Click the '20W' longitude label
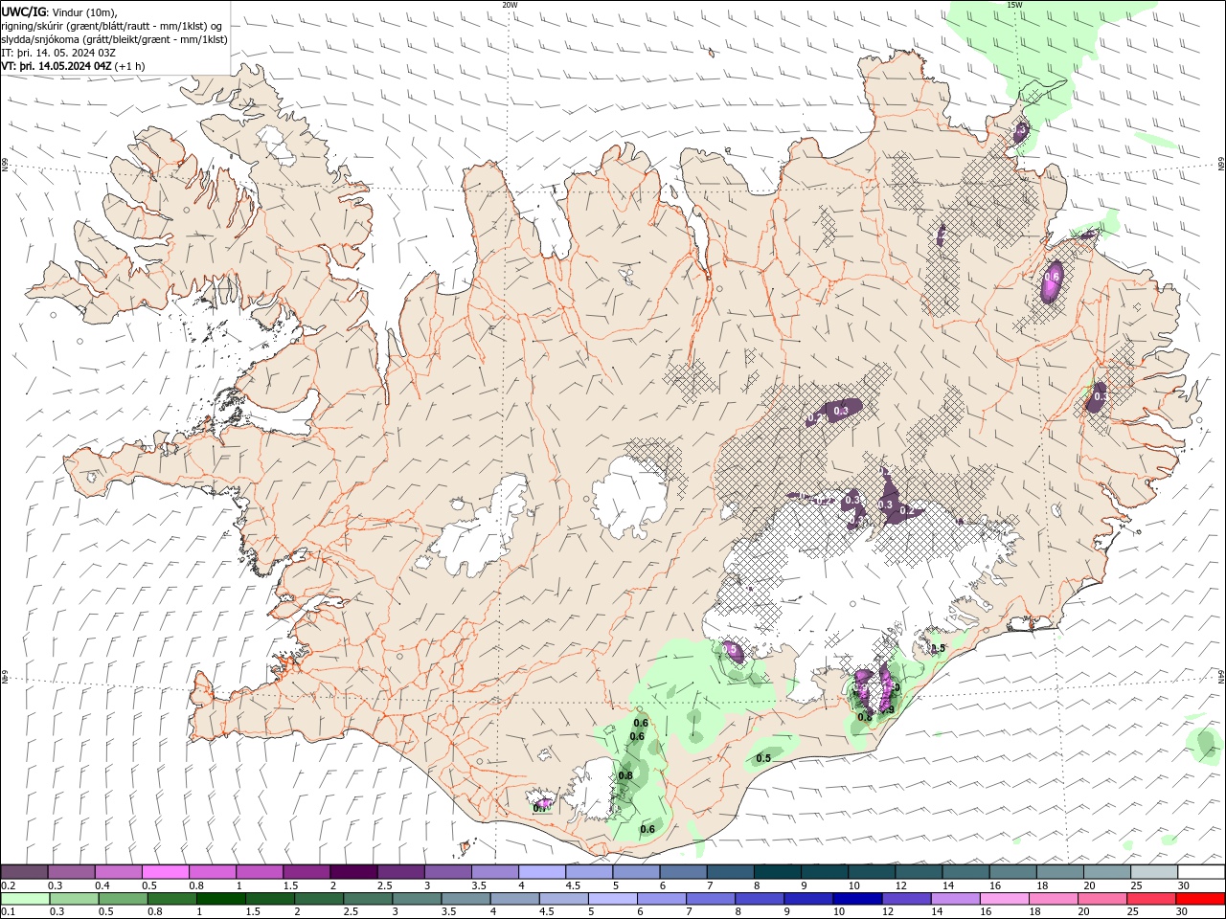 pyautogui.click(x=510, y=5)
